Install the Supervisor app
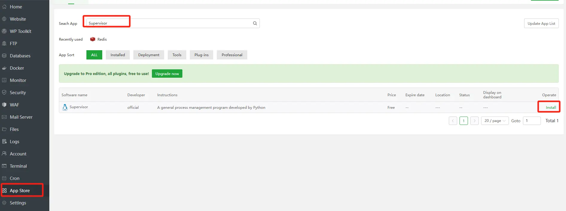566x211 pixels. [x=551, y=107]
